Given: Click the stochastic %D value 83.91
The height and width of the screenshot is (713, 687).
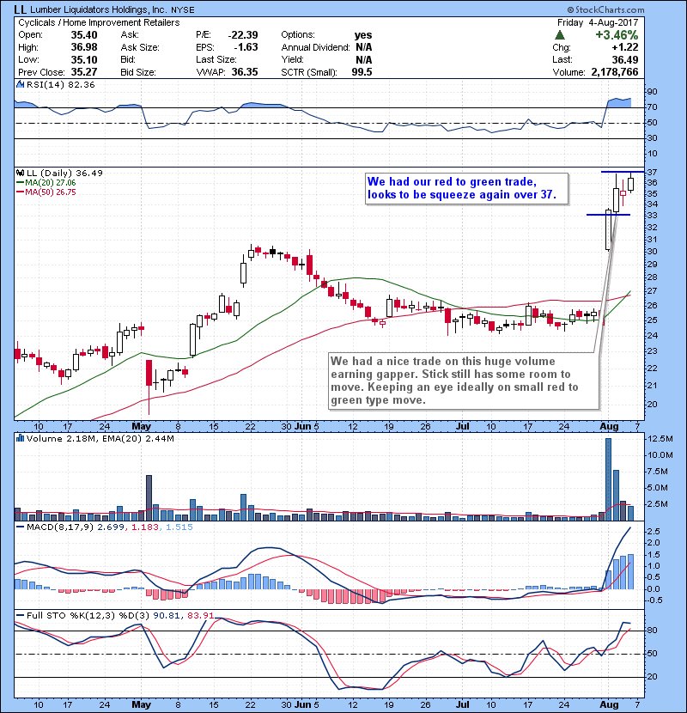Looking at the screenshot, I should (x=200, y=615).
